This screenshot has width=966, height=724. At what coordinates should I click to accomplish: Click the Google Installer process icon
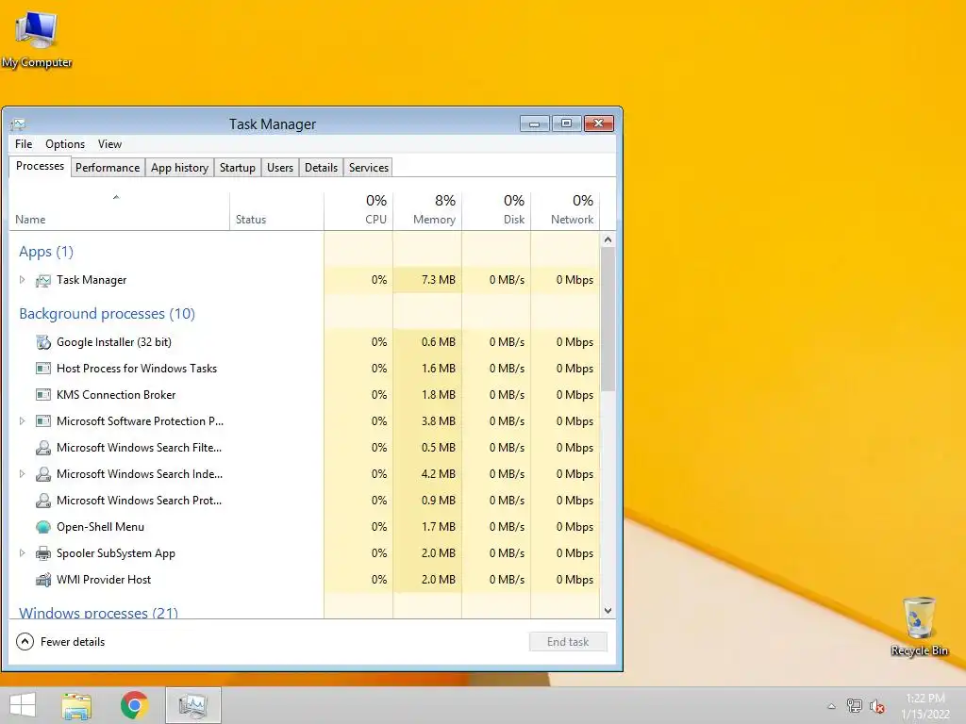click(x=43, y=342)
